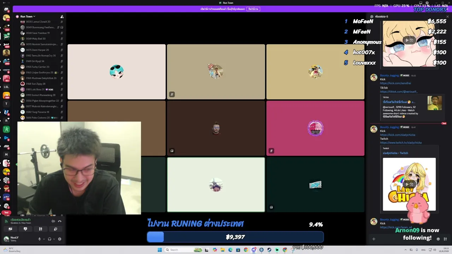
Task: Open File Explorer from taskbar
Action: tap(222, 250)
